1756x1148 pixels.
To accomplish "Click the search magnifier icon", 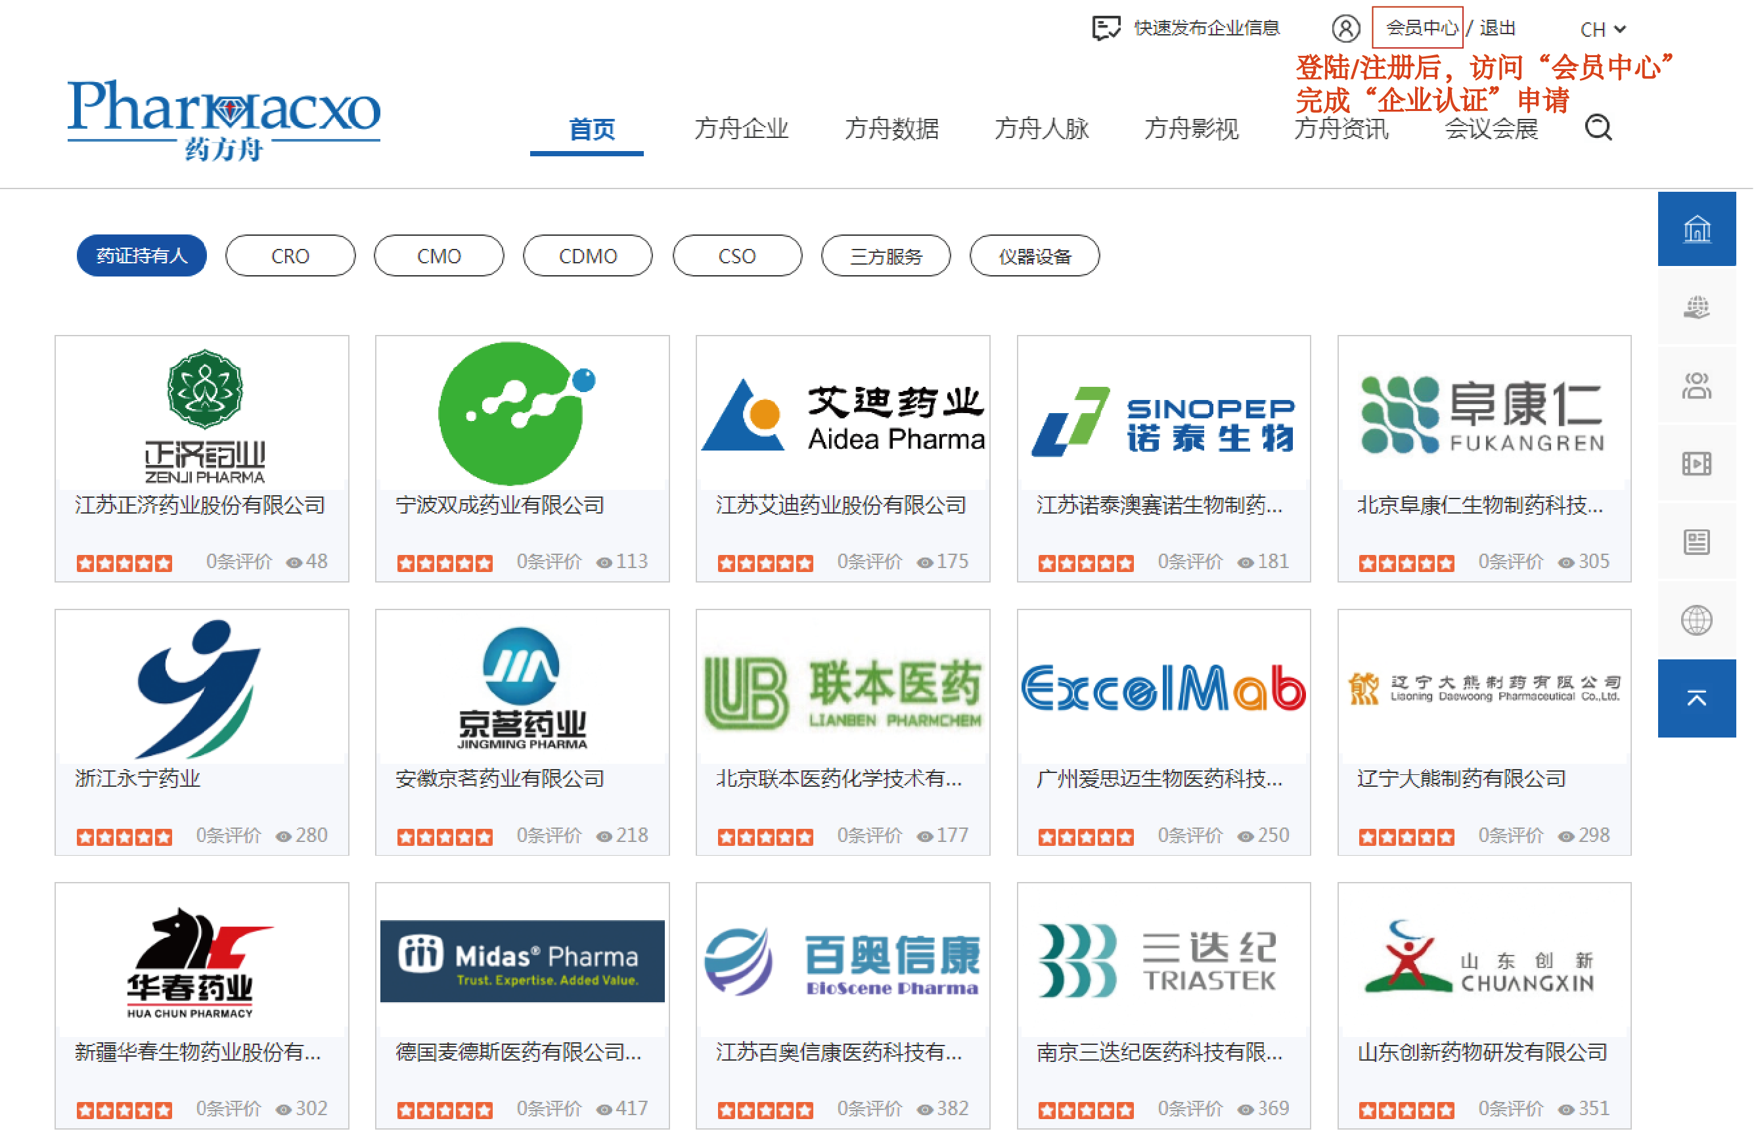I will [x=1600, y=127].
